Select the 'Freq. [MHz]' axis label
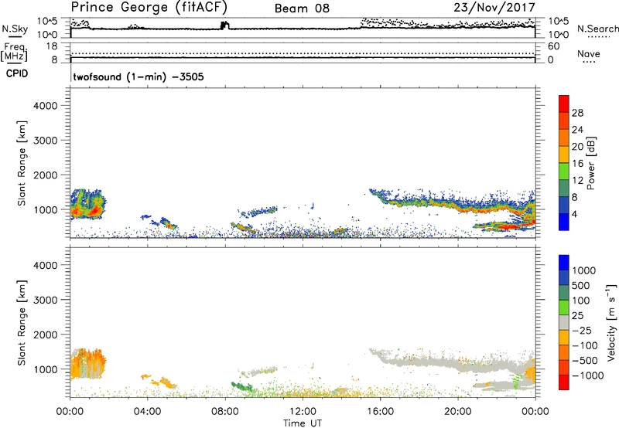This screenshot has height=428, width=619. pos(15,52)
